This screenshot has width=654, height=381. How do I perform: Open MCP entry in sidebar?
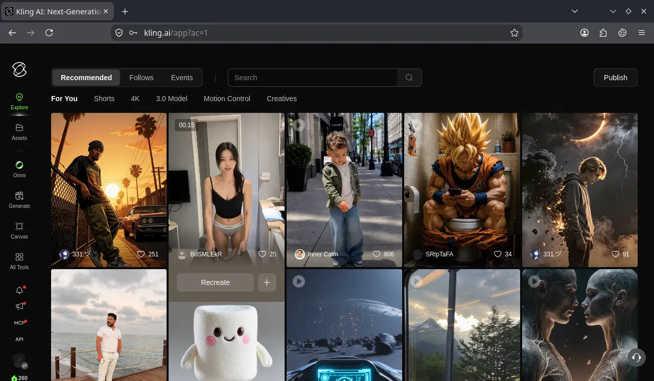[19, 323]
